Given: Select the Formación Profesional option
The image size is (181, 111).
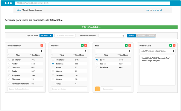Looking at the screenshot, I should 9,83.
